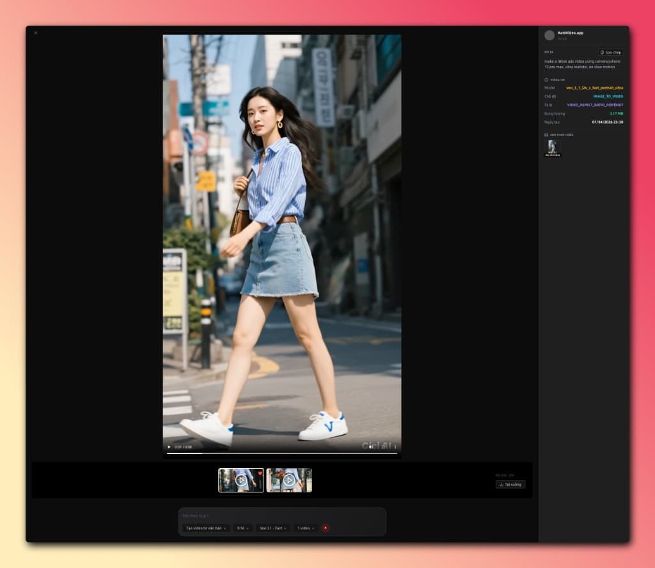The image size is (655, 568).
Task: Click the red generate button in the prompt bar
Action: [x=326, y=528]
